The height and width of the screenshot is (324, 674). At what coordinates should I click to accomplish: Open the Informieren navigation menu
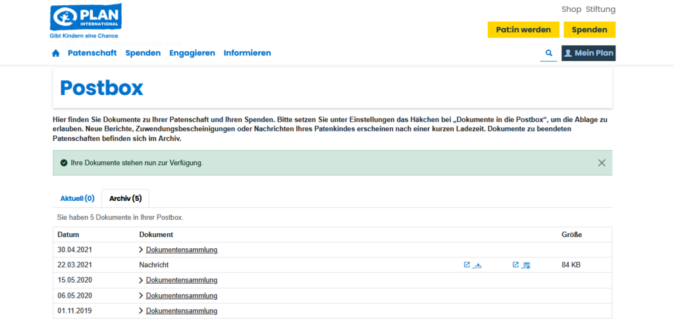247,53
